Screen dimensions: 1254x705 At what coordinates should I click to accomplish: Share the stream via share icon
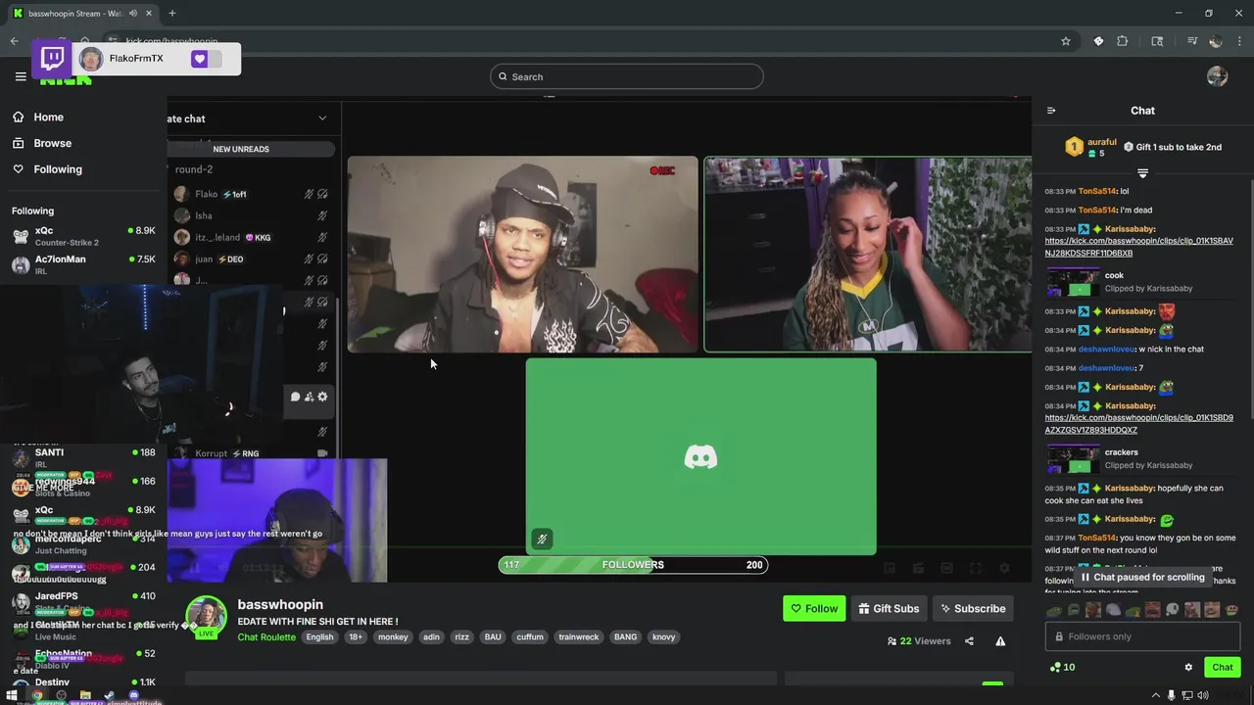pos(969,641)
